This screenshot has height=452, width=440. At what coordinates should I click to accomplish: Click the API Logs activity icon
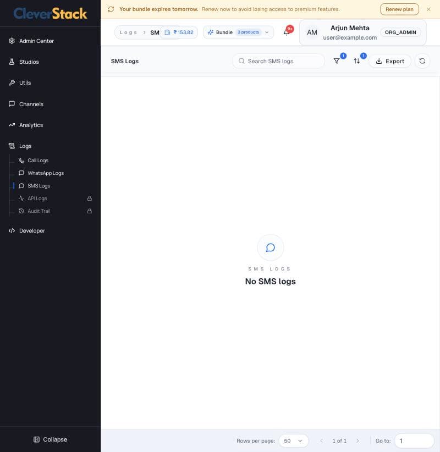21,199
